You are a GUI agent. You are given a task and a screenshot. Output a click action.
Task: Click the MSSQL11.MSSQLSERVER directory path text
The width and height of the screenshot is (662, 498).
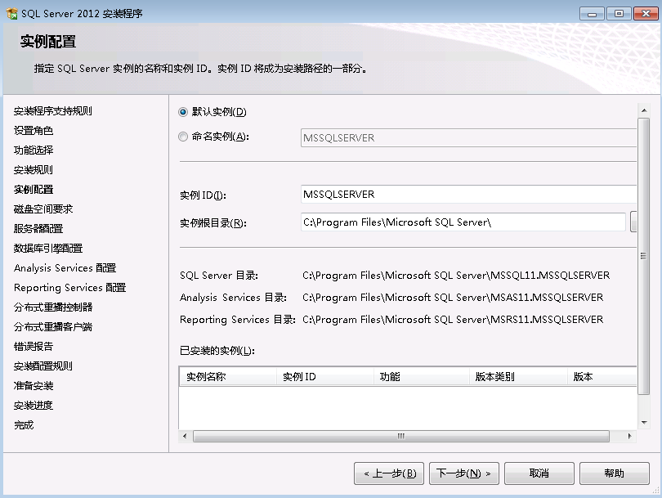tap(456, 276)
